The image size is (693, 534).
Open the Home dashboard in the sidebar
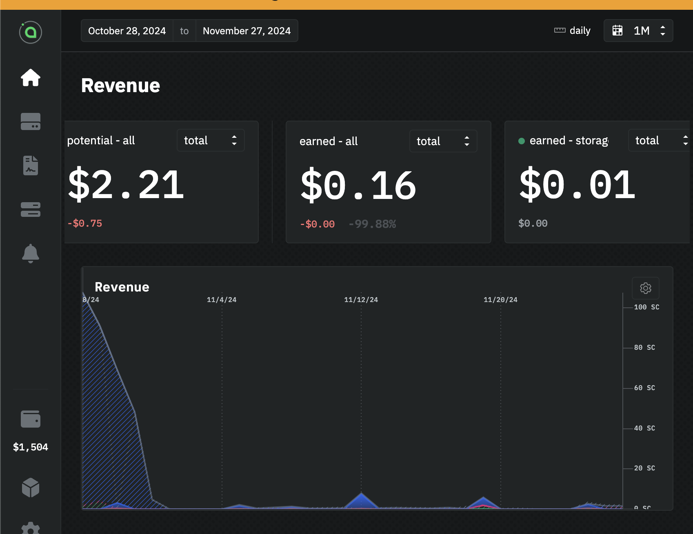(31, 77)
